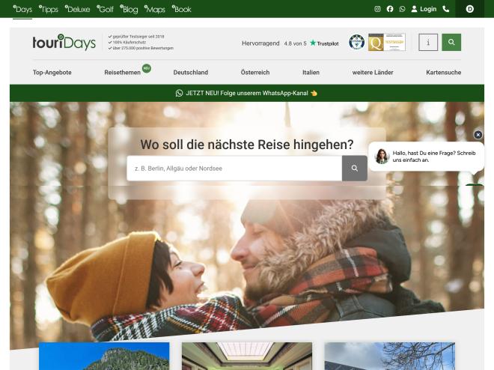This screenshot has height=370, width=494.
Task: Click the WhatsApp icon in green banner
Action: [x=179, y=94]
